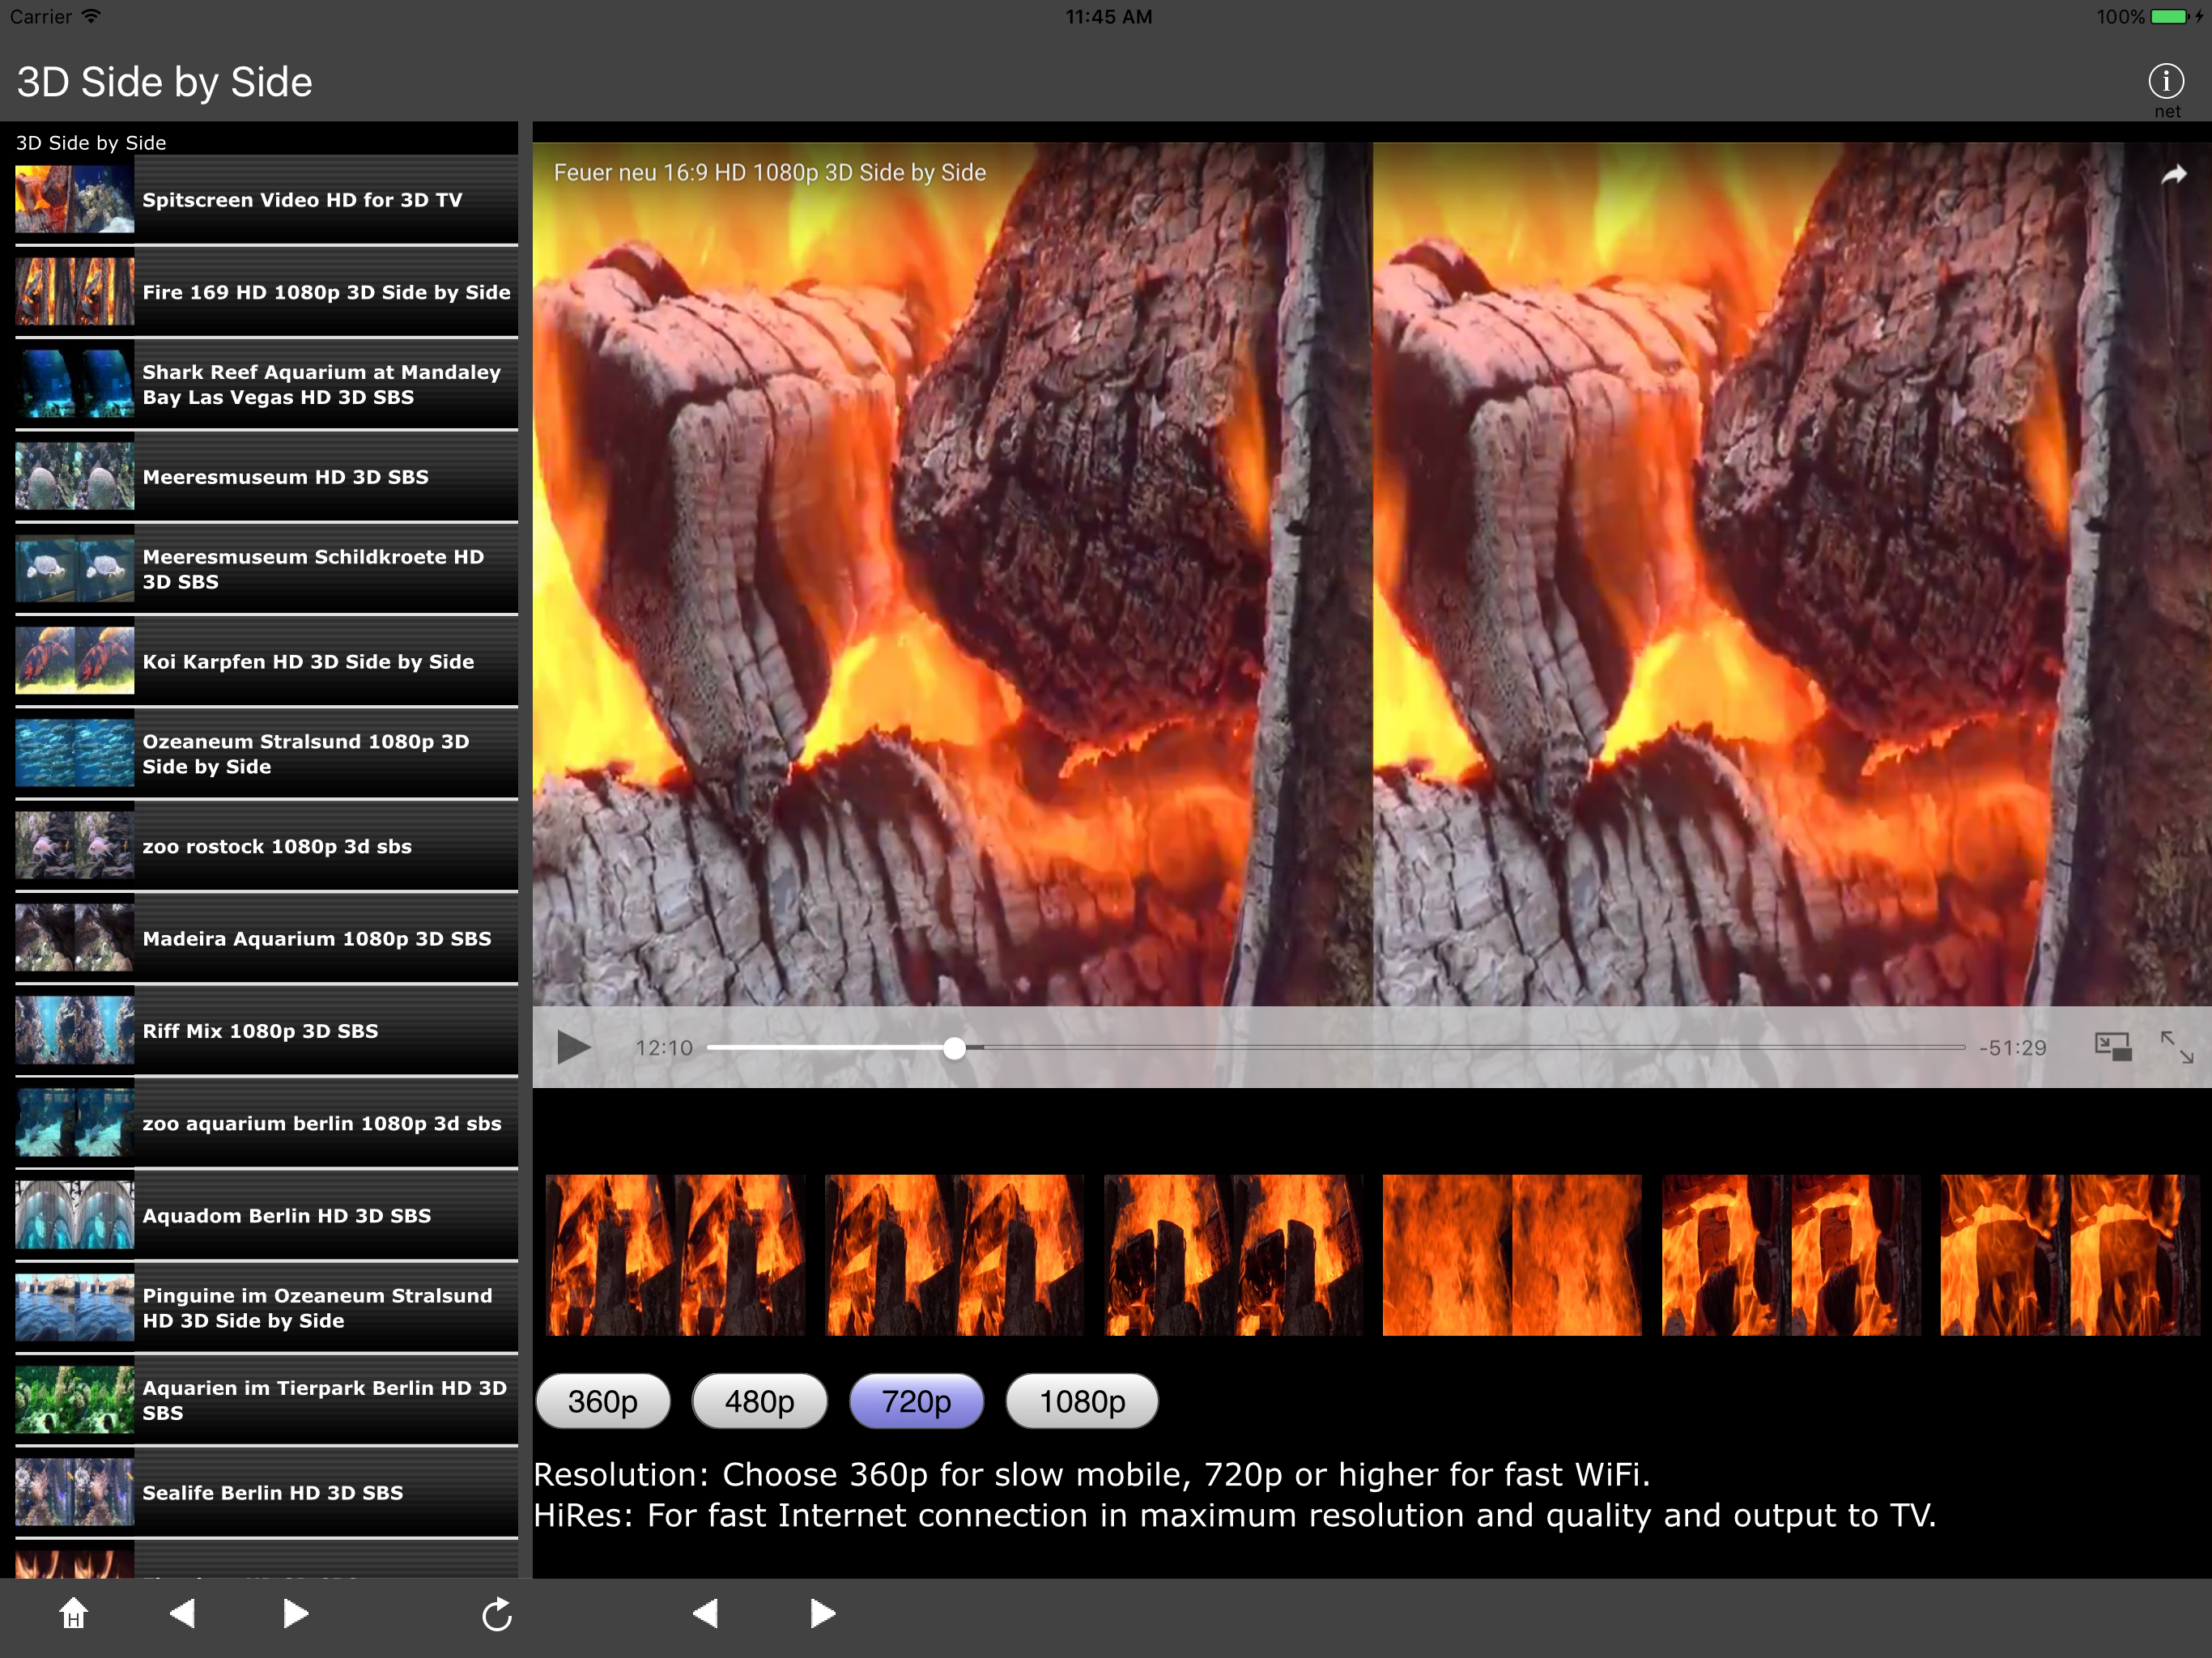This screenshot has width=2212, height=1658.
Task: Switch to 1080p resolution
Action: click(1081, 1401)
